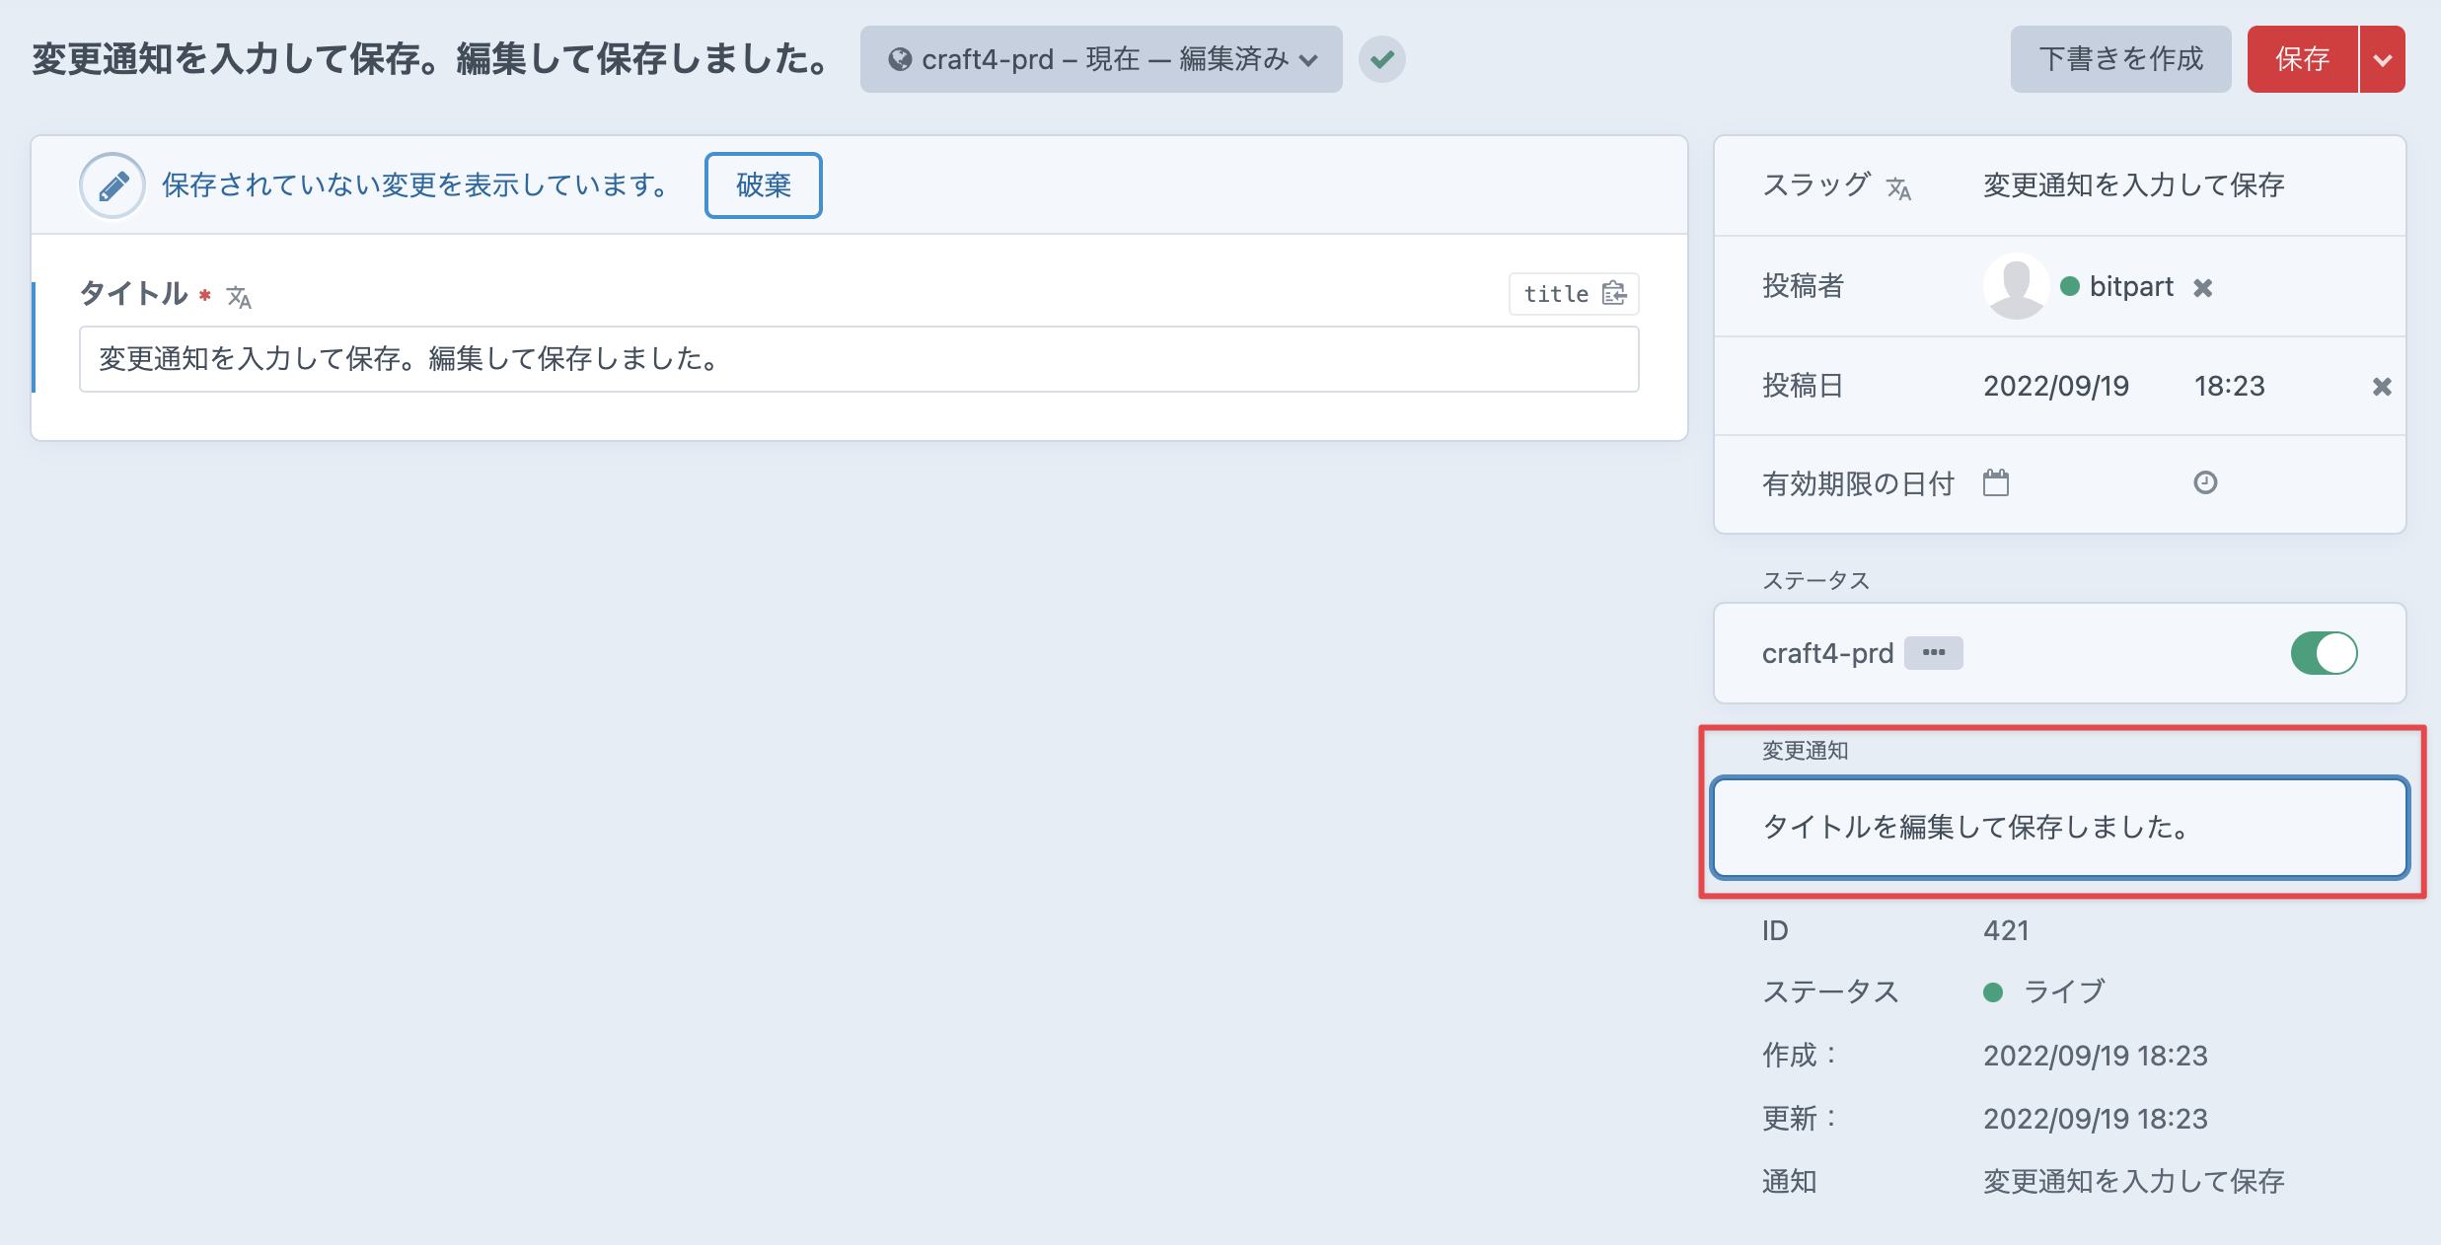The image size is (2441, 1245).
Task: Open the save options chevron beside 保存
Action: click(x=2384, y=59)
